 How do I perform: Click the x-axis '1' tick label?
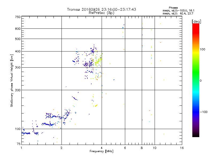(21, 148)
